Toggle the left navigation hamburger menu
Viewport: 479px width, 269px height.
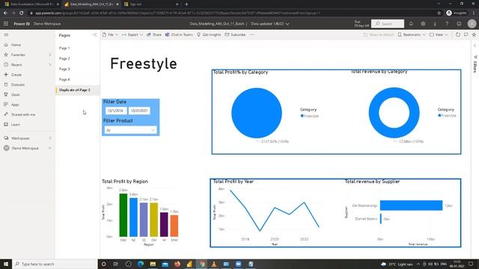(x=6, y=35)
